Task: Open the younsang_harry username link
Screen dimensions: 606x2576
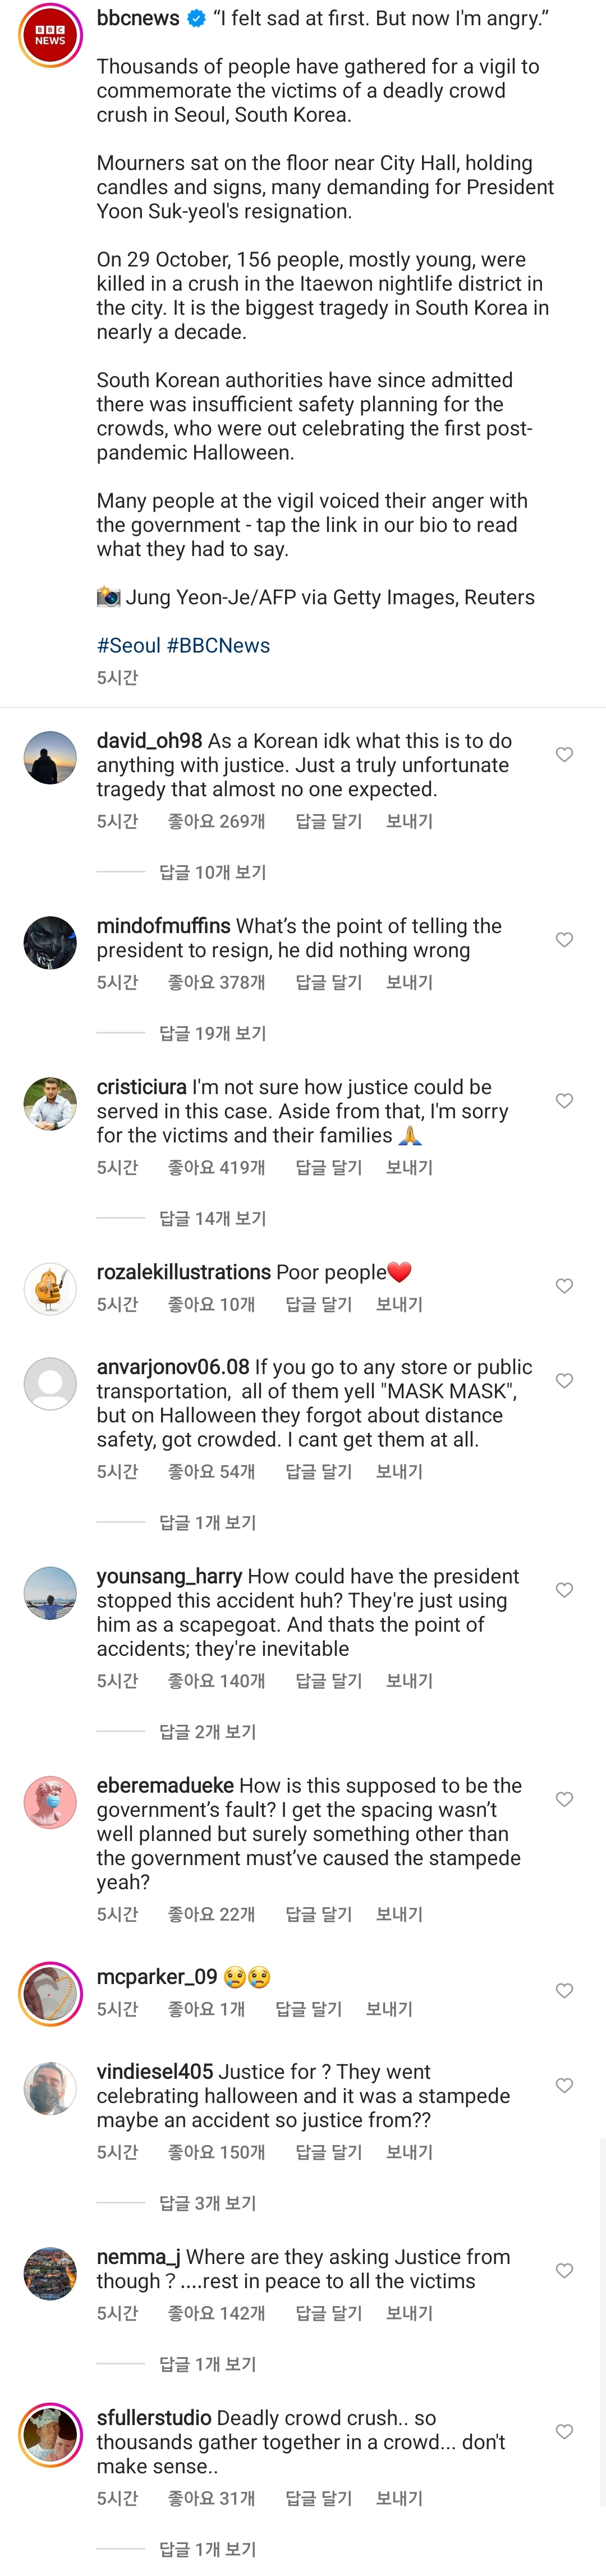Action: 169,1576
